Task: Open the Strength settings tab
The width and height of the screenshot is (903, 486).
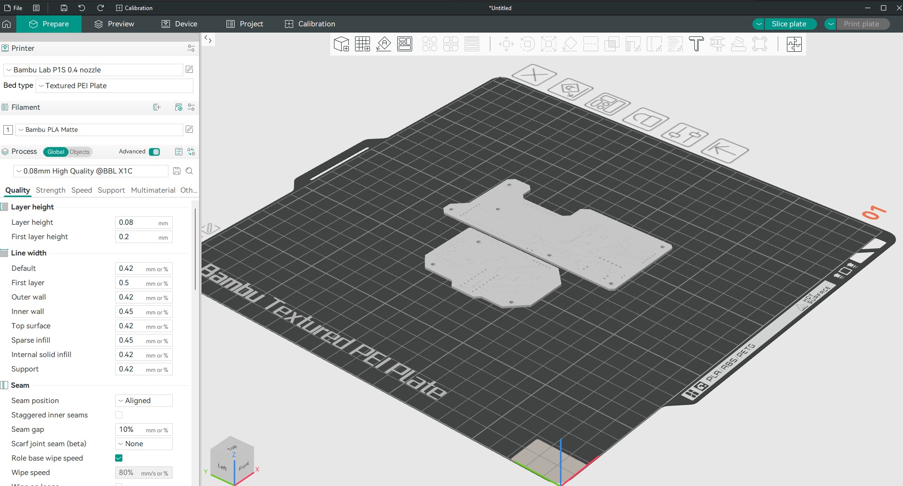Action: (50, 190)
